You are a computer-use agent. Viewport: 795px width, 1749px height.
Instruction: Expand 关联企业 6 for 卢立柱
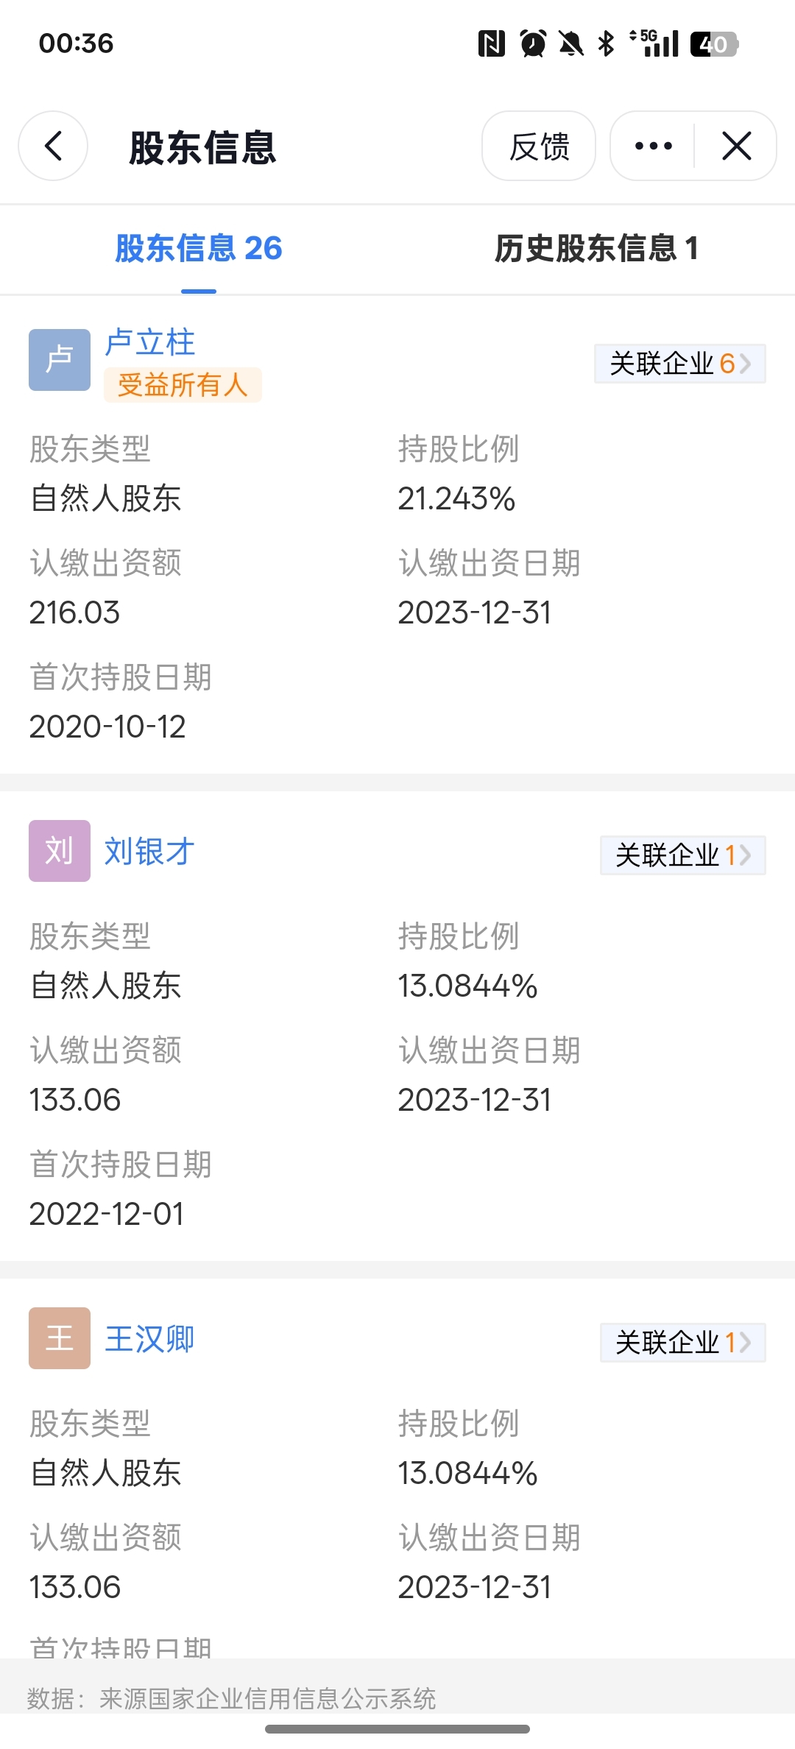coord(680,364)
